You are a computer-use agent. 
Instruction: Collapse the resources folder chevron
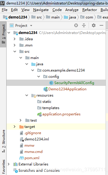coord(27,95)
